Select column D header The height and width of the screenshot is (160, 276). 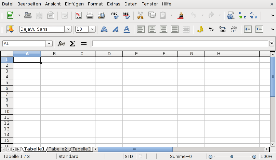[x=109, y=54]
